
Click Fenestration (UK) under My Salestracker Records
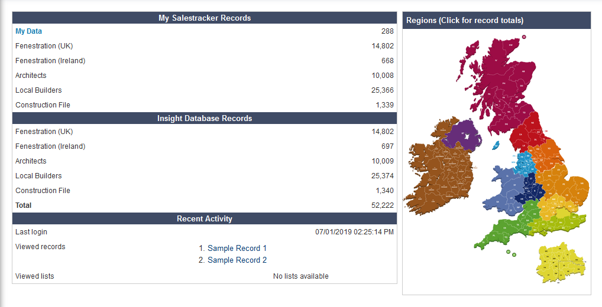tap(44, 46)
